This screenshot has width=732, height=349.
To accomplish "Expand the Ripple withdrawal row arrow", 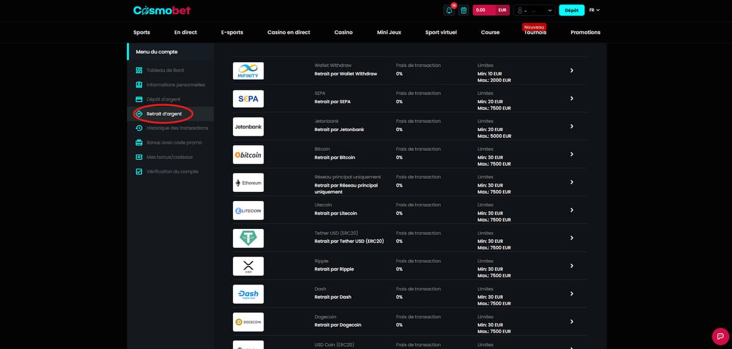I will pos(572,266).
